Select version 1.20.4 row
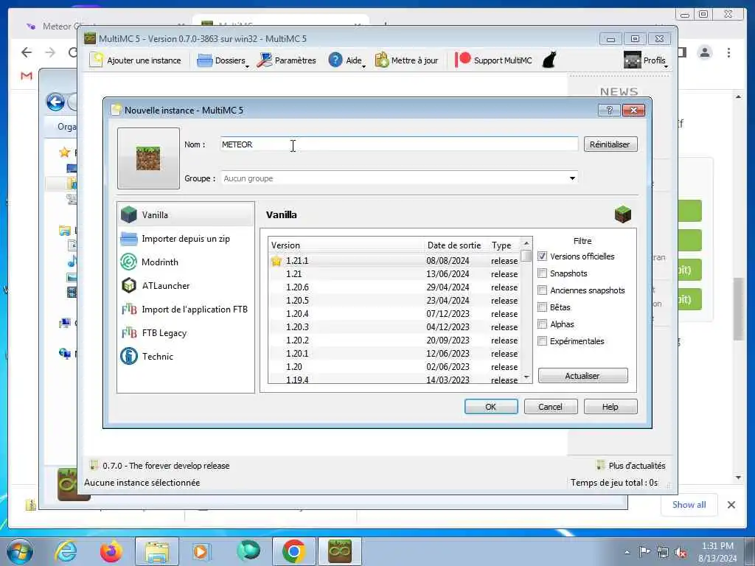 tap(394, 314)
